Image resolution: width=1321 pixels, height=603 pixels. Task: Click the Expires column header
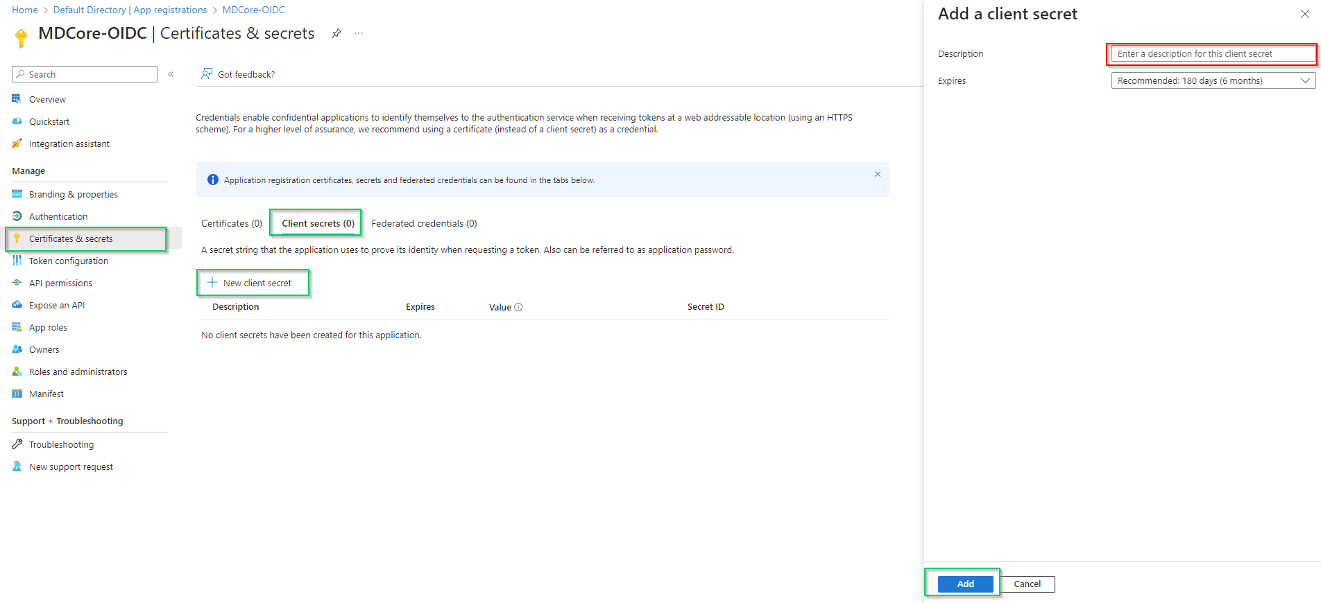pos(420,306)
